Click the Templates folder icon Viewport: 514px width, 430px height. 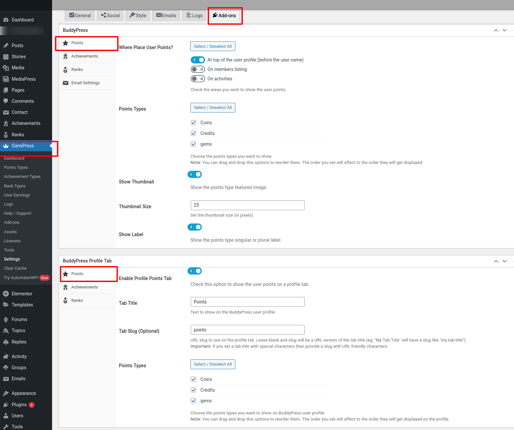(x=6, y=305)
